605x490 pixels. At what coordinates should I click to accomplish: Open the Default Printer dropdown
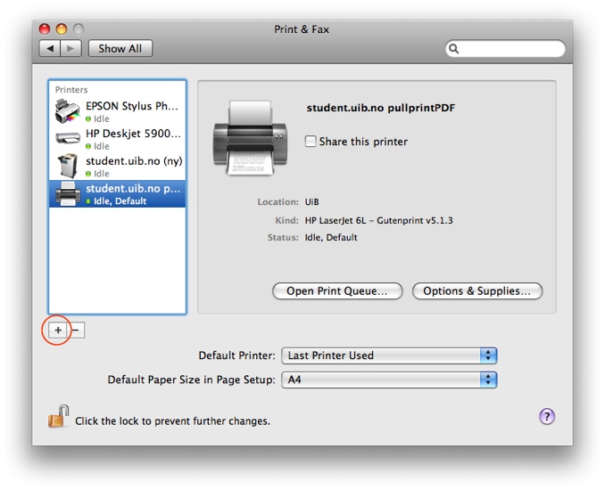click(x=389, y=355)
